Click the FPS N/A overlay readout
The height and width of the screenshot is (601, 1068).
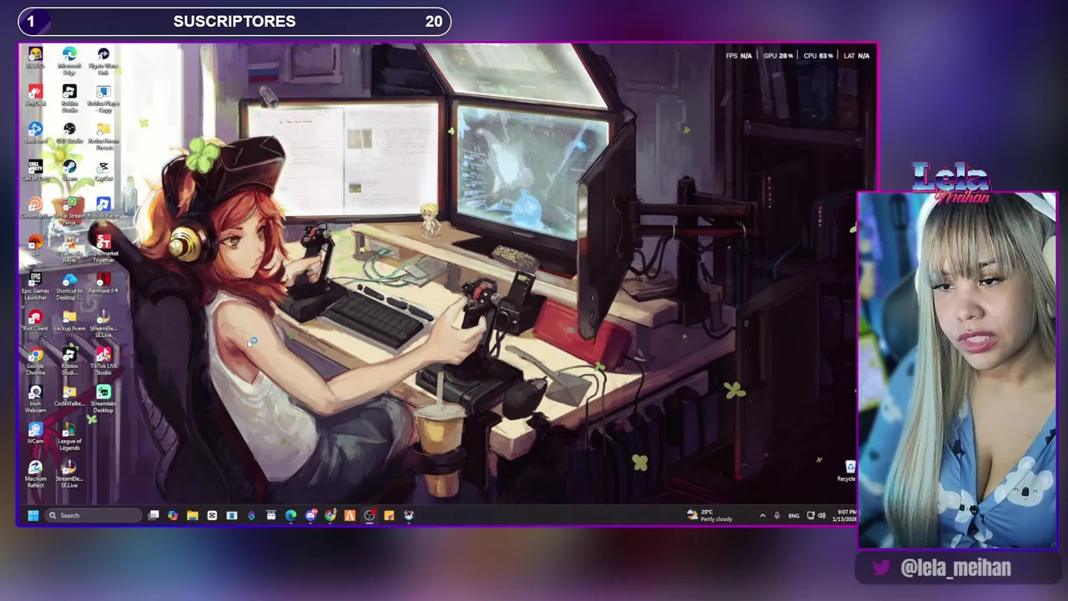click(x=739, y=56)
